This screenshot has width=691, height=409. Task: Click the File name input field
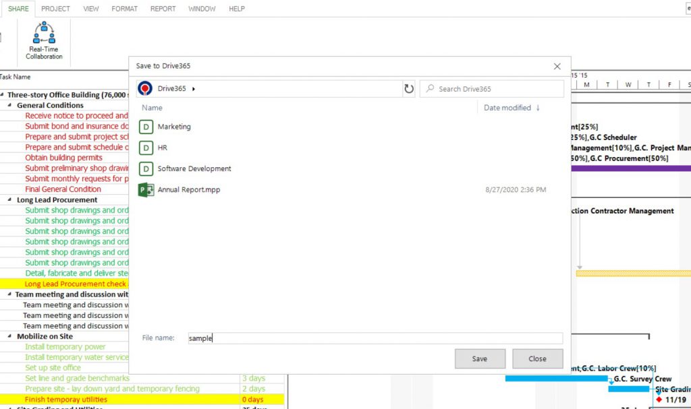[375, 338]
